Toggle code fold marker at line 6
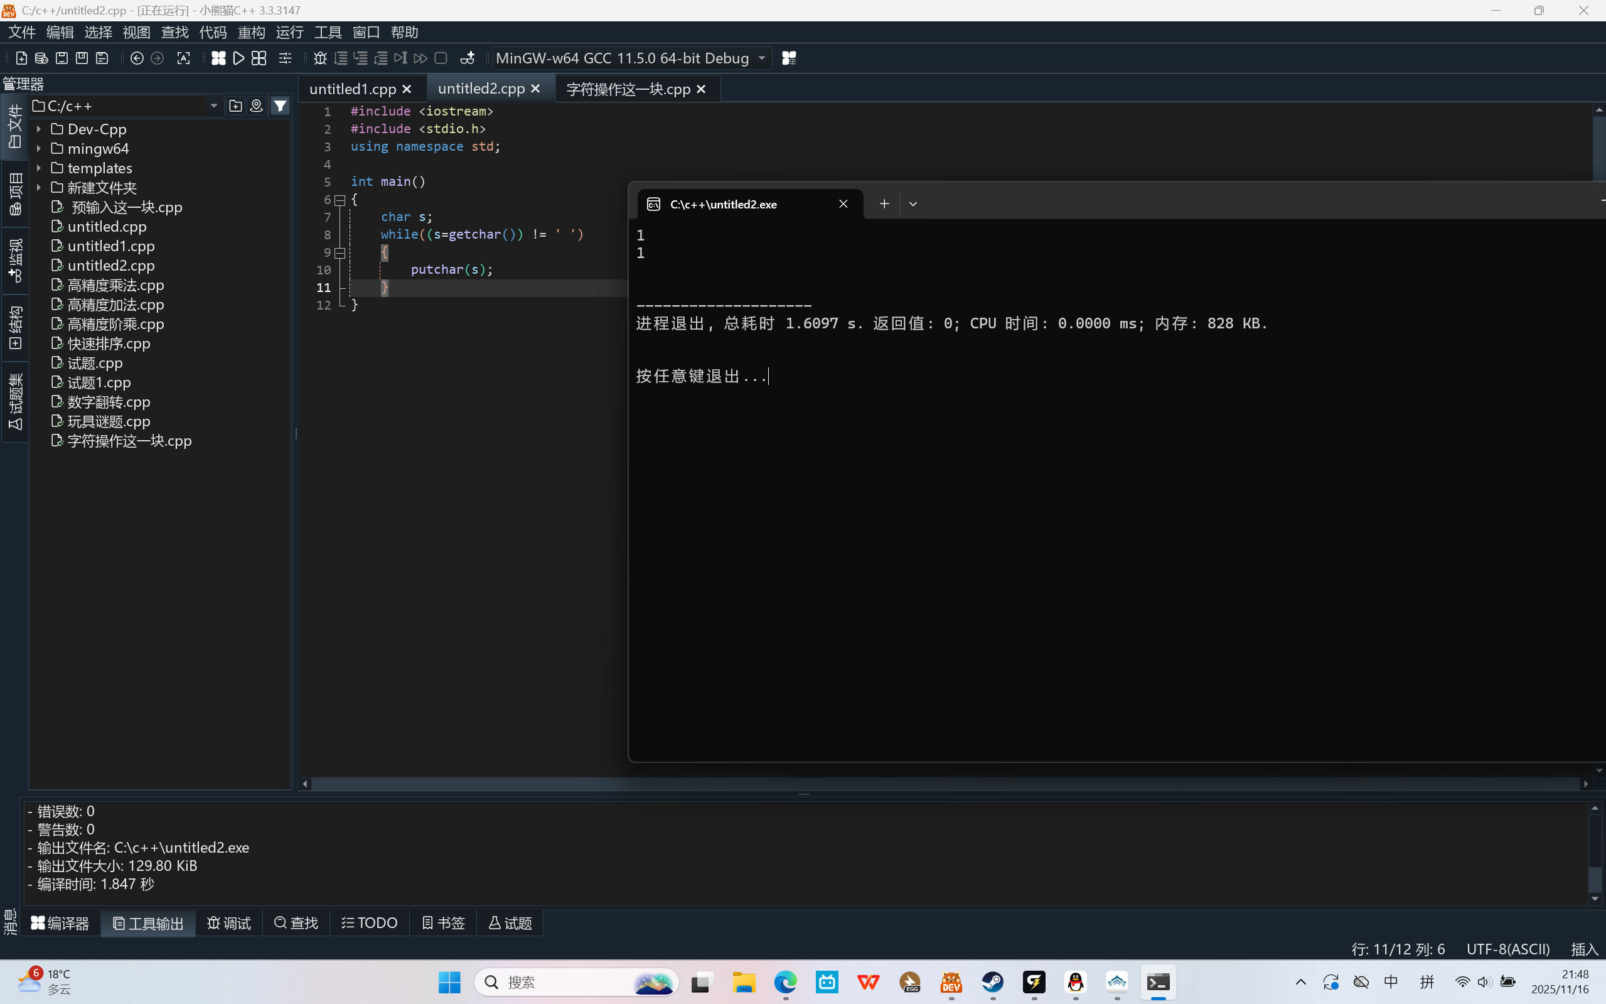 click(340, 200)
